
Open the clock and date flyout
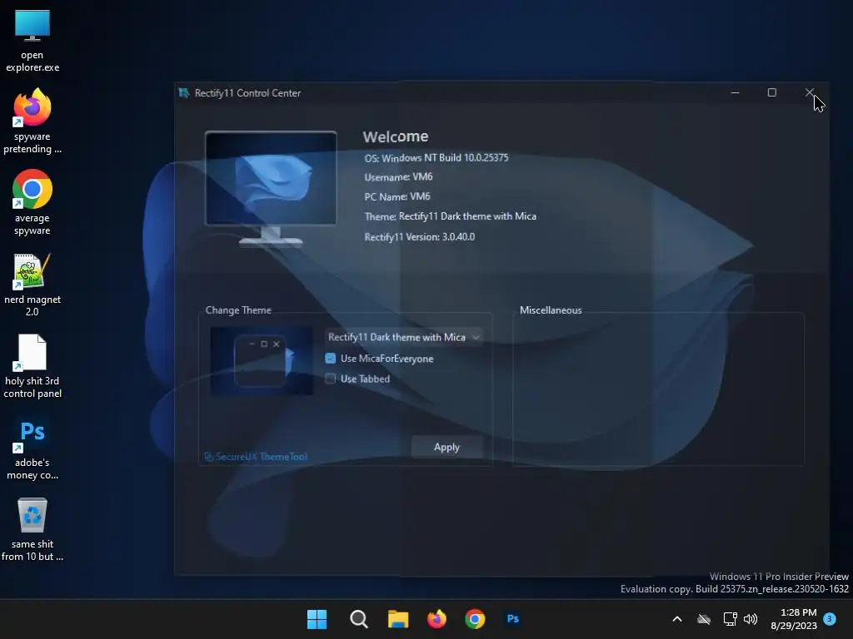coord(794,619)
